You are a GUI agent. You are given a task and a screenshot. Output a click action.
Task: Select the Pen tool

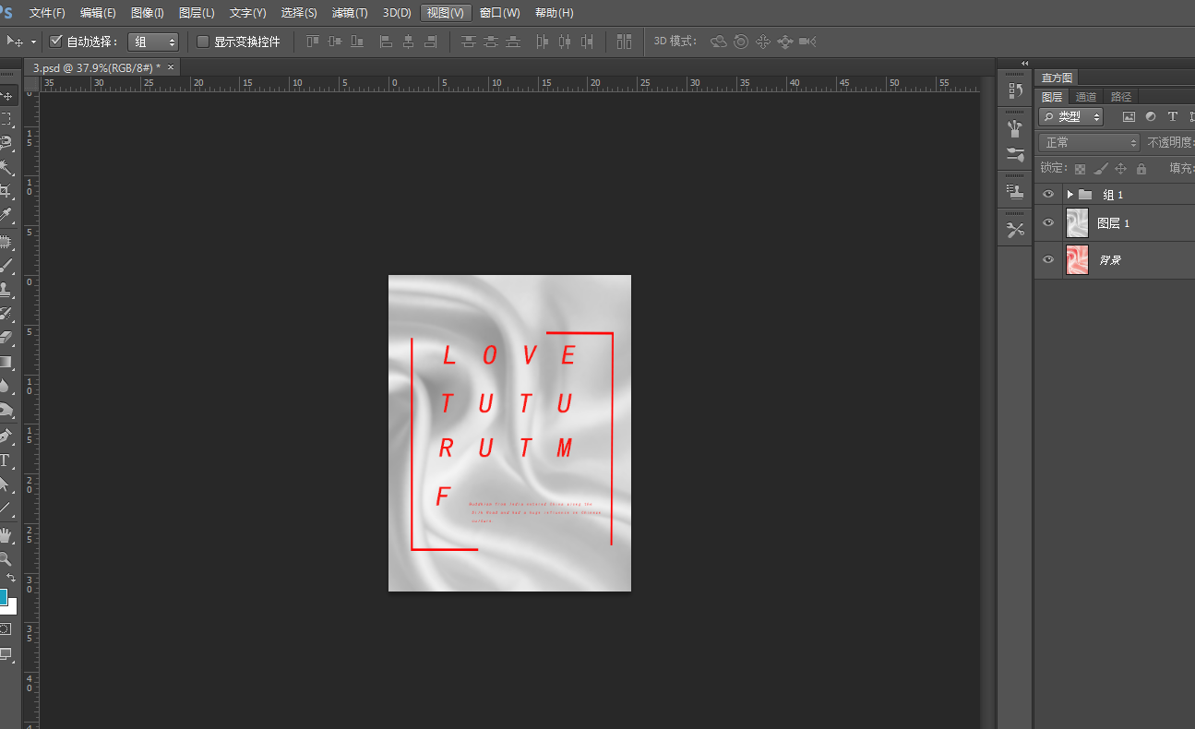pos(6,436)
